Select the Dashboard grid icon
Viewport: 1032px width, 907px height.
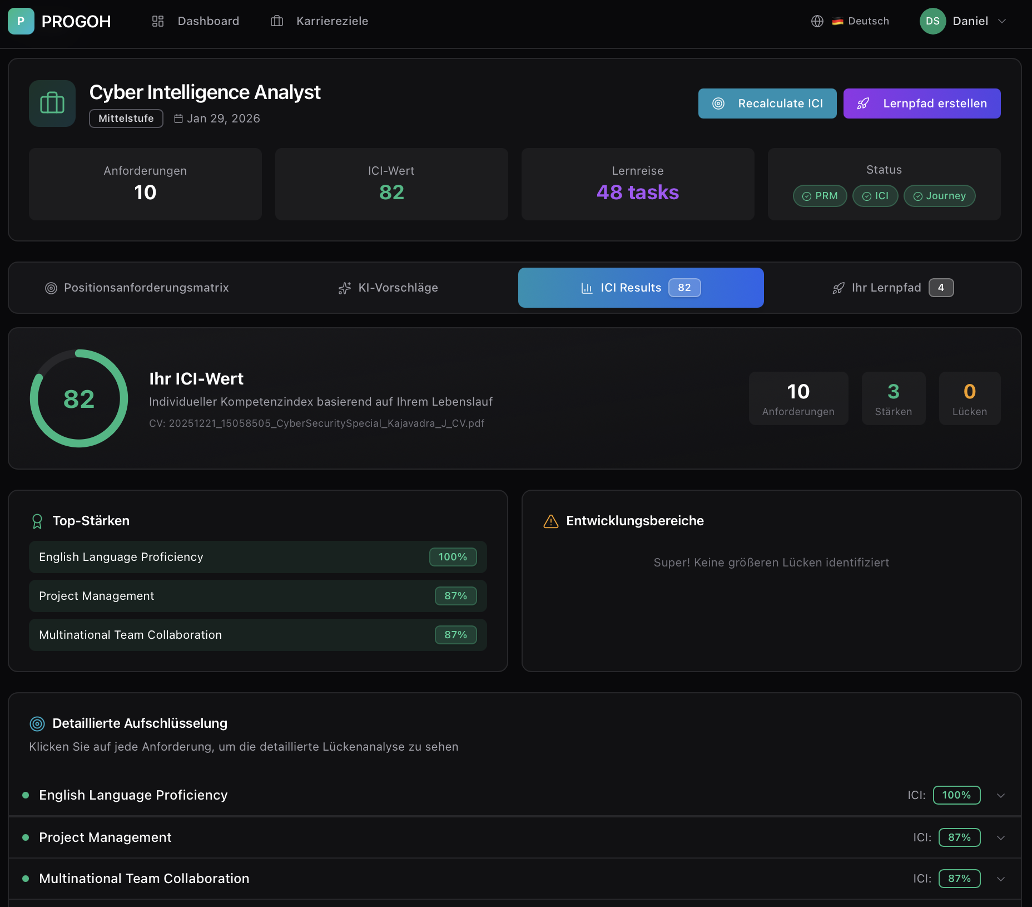(x=157, y=21)
